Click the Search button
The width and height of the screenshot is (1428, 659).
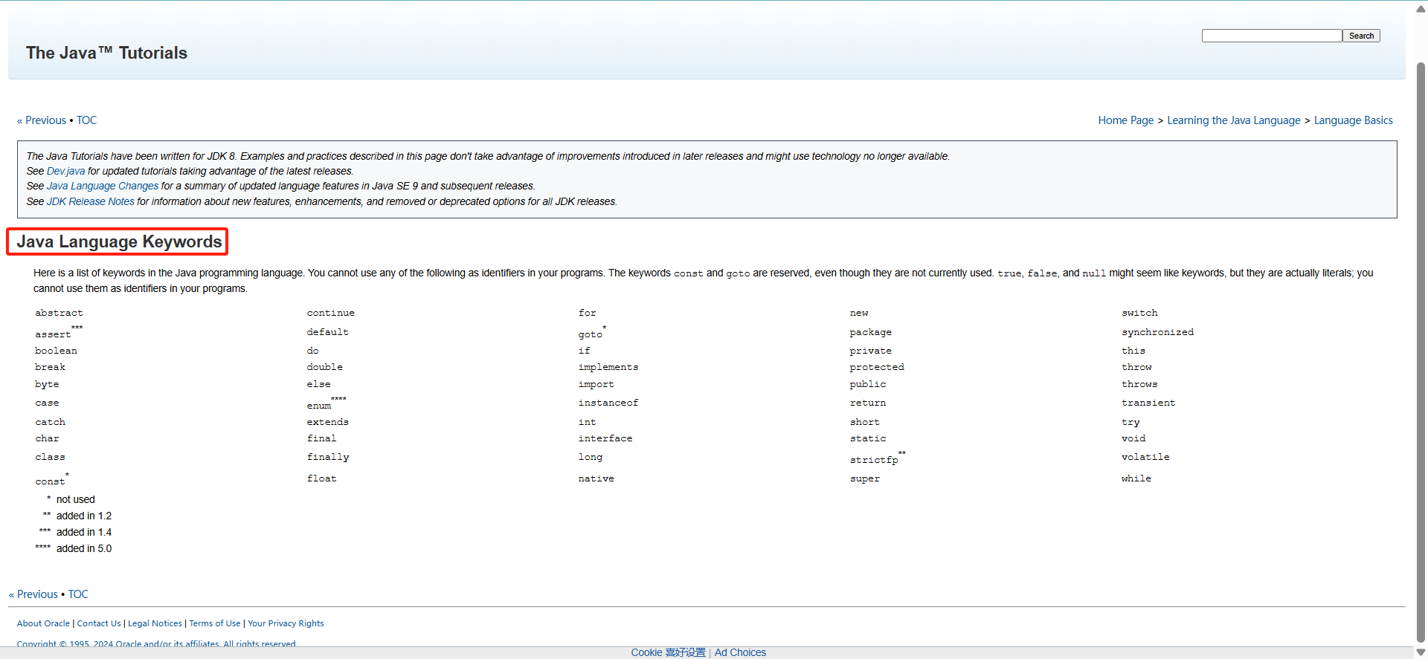pos(1361,36)
